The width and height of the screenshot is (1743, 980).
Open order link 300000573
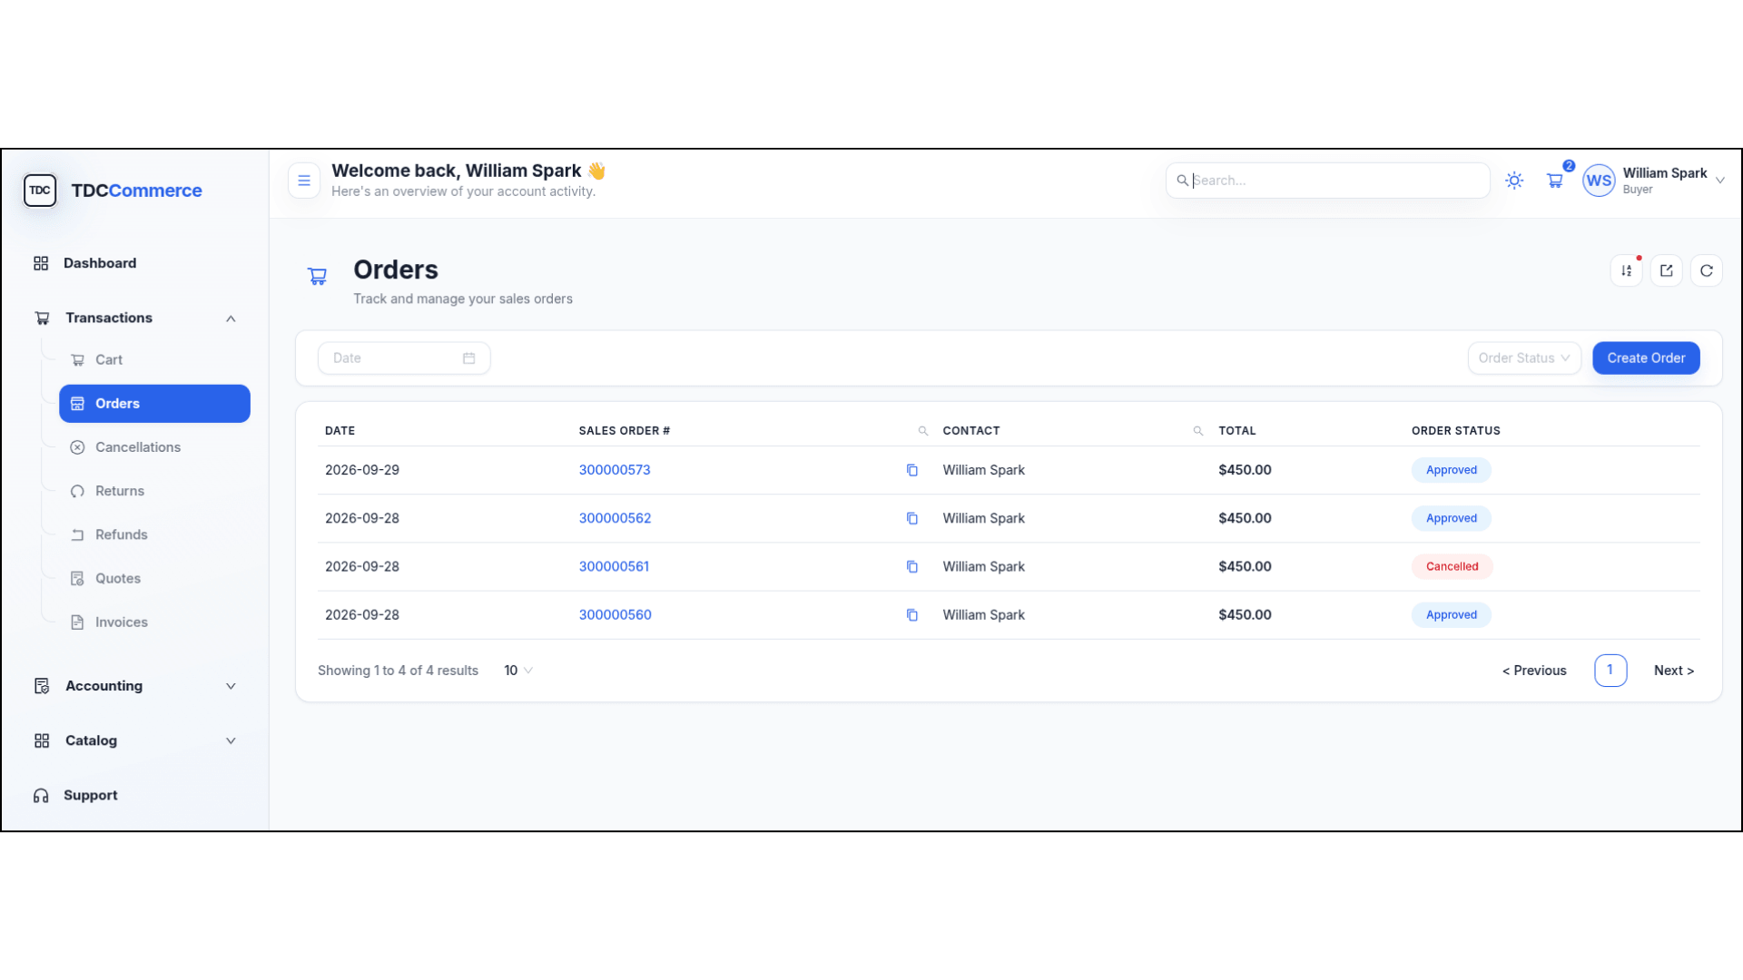615,470
